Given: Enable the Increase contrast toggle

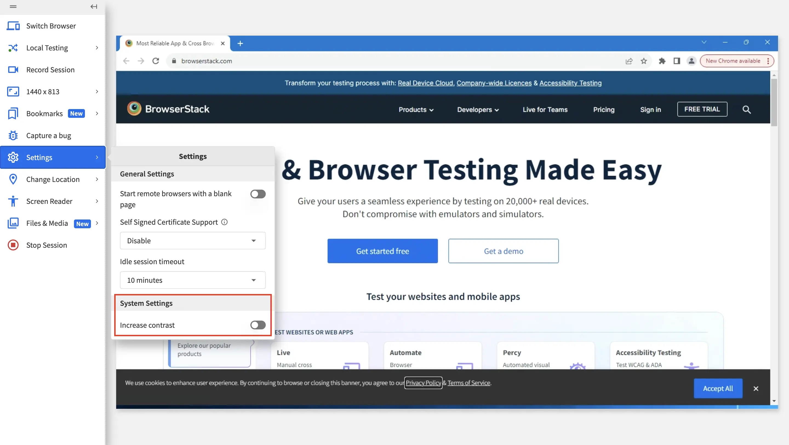Looking at the screenshot, I should coord(258,325).
